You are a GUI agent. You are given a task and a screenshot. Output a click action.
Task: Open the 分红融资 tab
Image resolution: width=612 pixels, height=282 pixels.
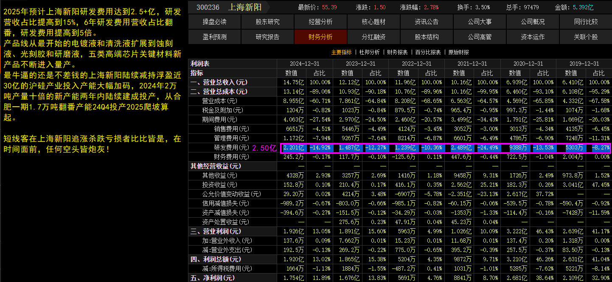point(373,37)
